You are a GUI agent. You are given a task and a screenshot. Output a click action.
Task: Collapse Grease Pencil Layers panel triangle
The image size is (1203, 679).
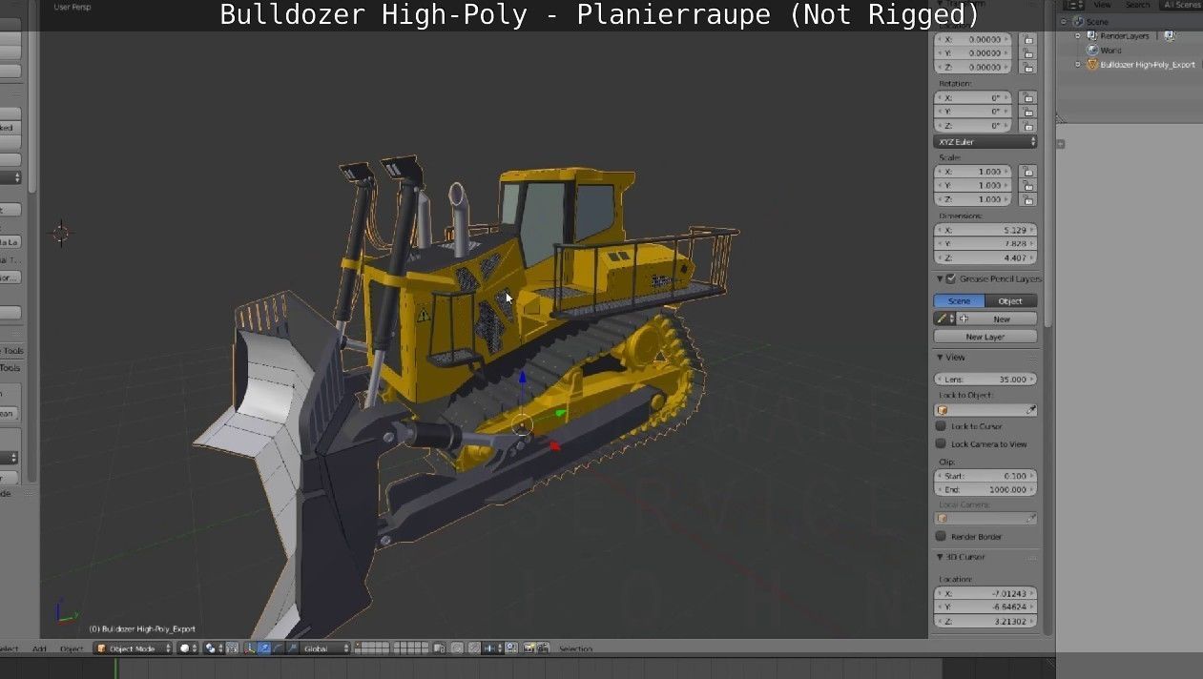pyautogui.click(x=939, y=279)
